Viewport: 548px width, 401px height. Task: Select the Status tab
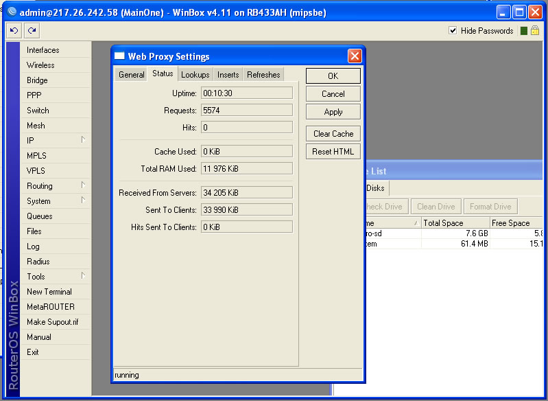coord(163,73)
